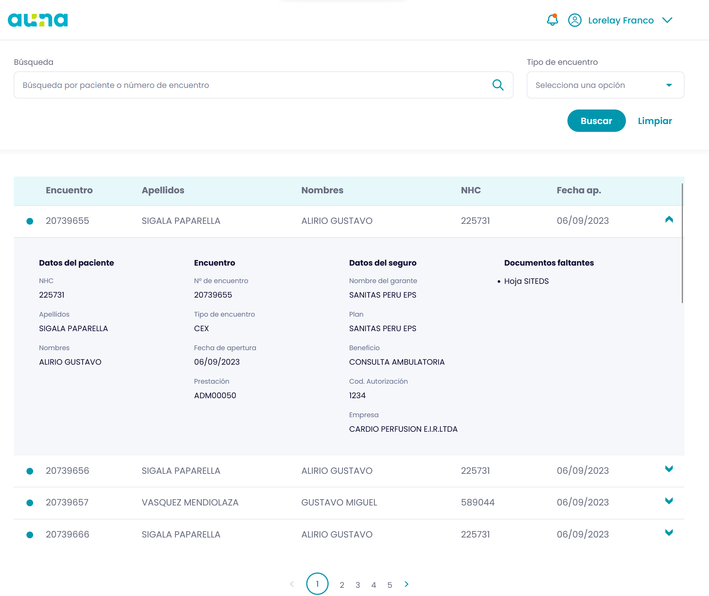Focus the patient or encounter search field
Image resolution: width=709 pixels, height=596 pixels.
263,85
